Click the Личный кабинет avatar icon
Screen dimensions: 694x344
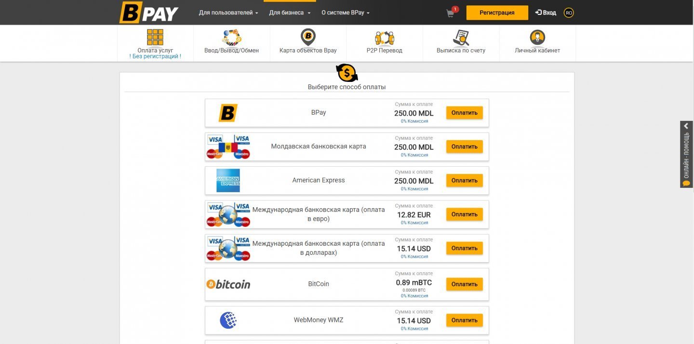tap(537, 37)
